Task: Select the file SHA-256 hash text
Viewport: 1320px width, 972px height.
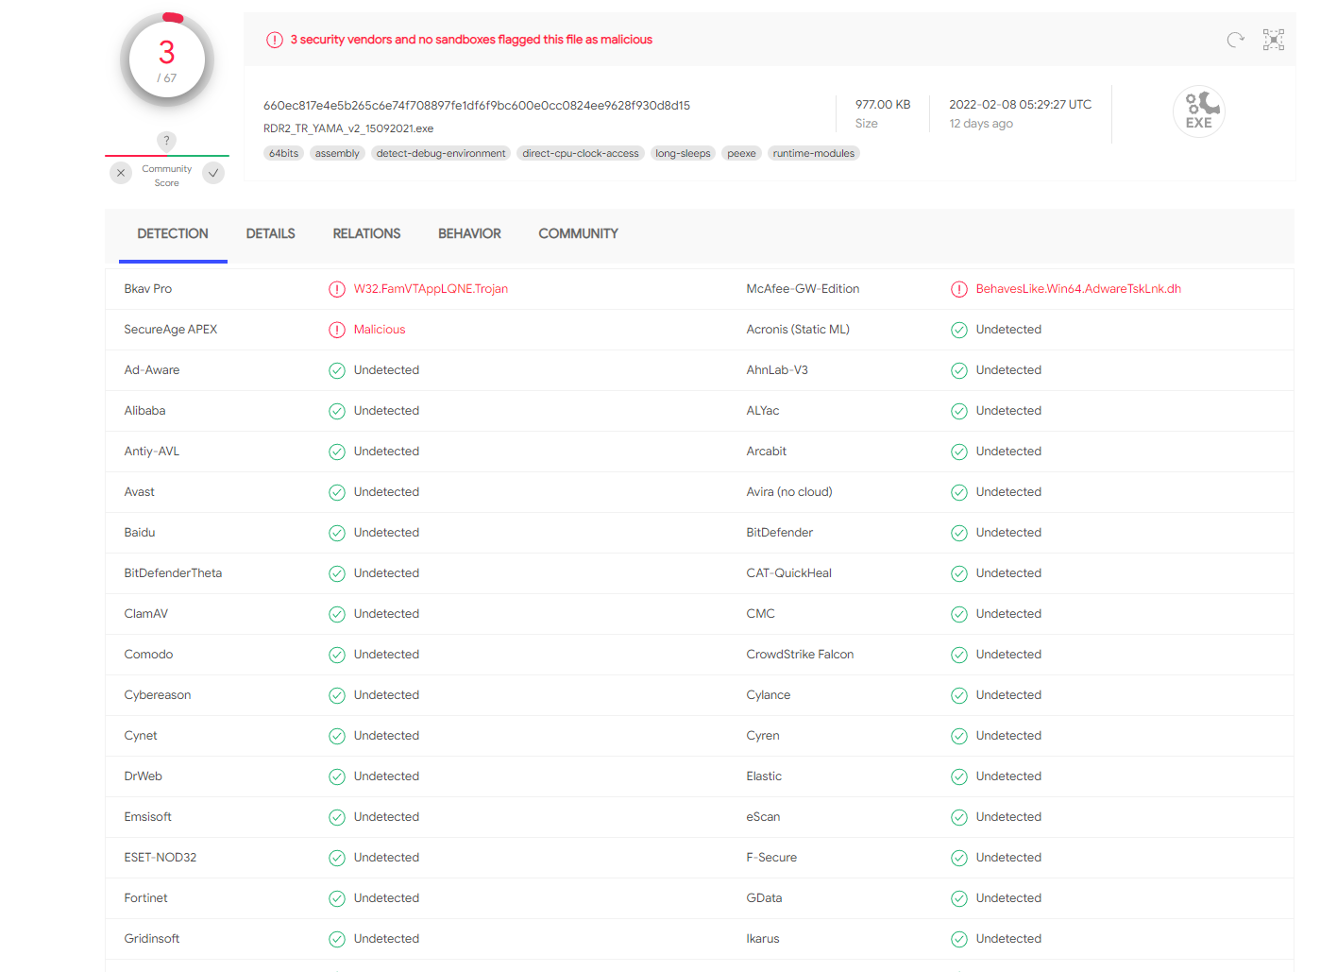Action: coord(477,106)
